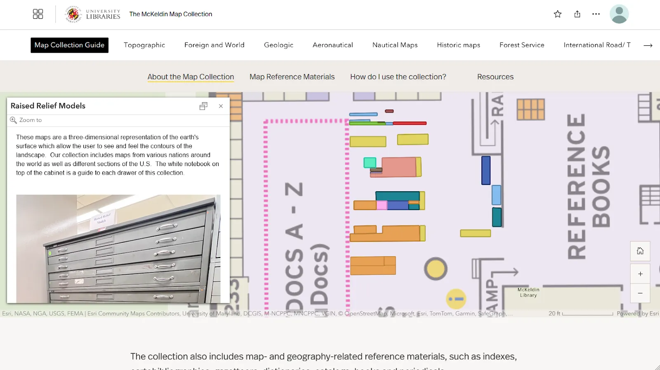The image size is (660, 370).
Task: Switch to the Historic maps tab
Action: [459, 45]
